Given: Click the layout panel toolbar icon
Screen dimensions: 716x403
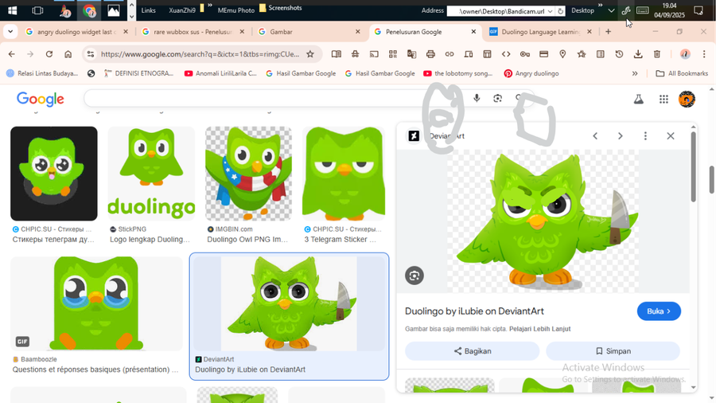Looking at the screenshot, I should 487,54.
